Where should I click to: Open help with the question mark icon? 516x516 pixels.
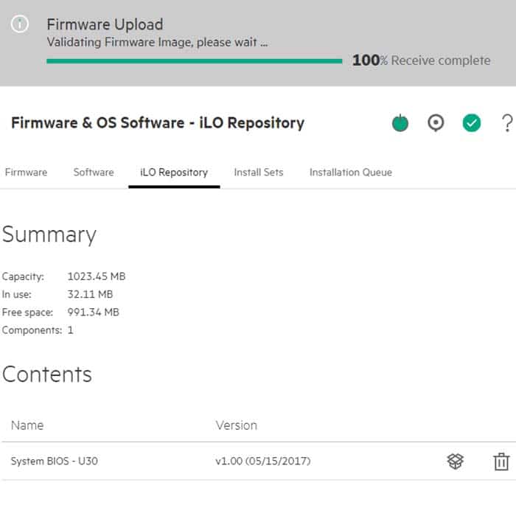coord(506,123)
